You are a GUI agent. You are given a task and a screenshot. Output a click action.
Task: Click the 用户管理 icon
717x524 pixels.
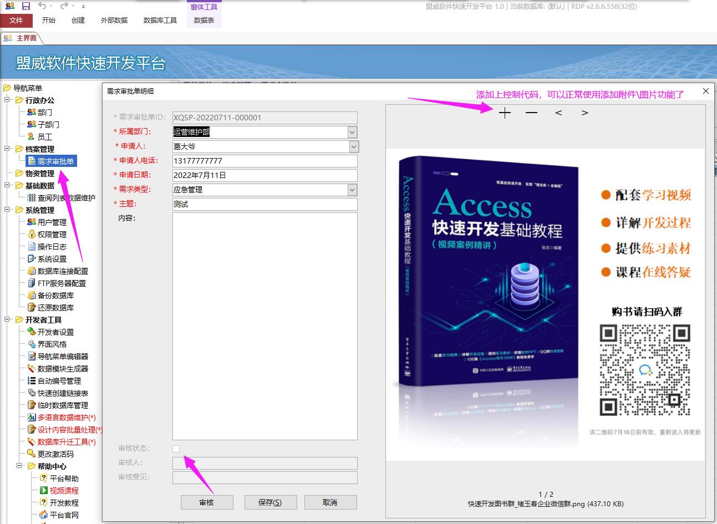tap(32, 222)
